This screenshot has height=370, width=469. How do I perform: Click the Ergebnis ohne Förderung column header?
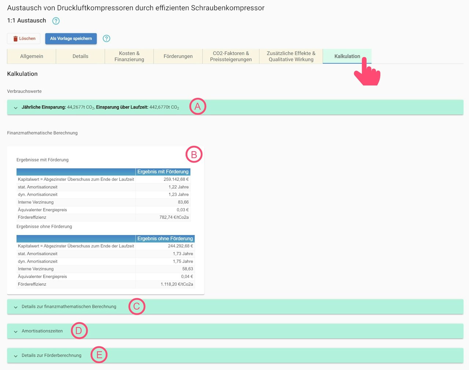click(165, 238)
